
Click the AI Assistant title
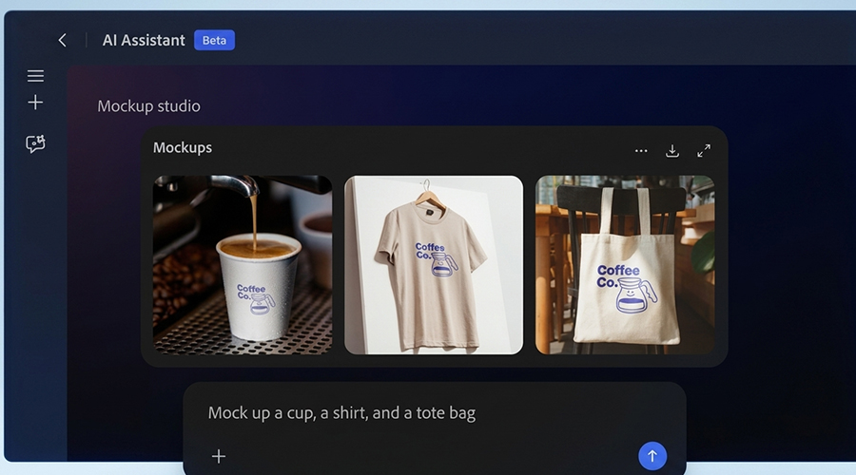(x=144, y=41)
